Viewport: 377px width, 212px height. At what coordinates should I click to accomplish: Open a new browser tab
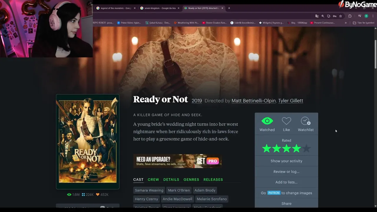(x=229, y=8)
